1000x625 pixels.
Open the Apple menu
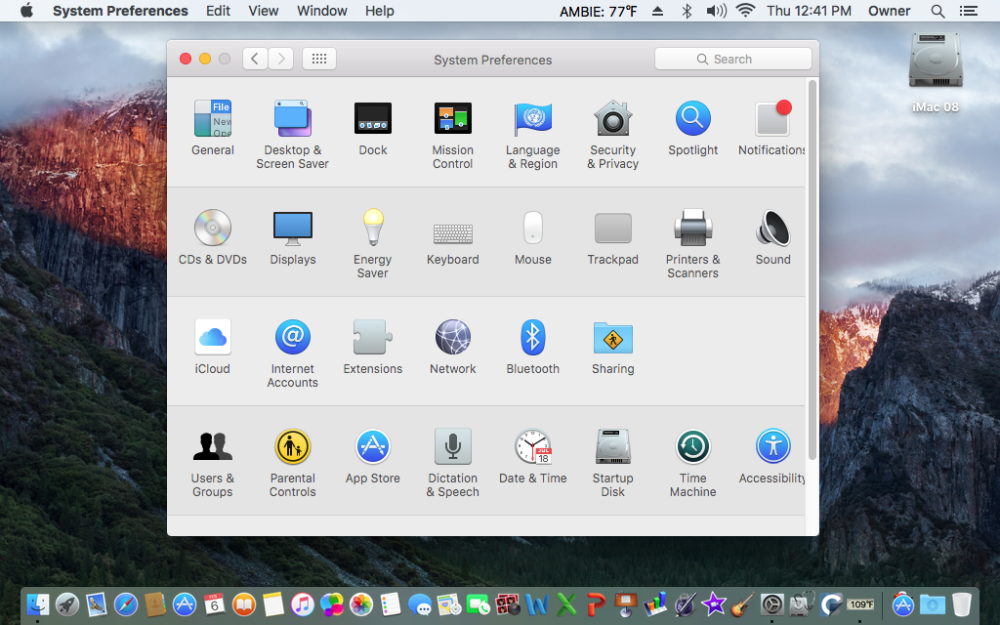click(26, 11)
